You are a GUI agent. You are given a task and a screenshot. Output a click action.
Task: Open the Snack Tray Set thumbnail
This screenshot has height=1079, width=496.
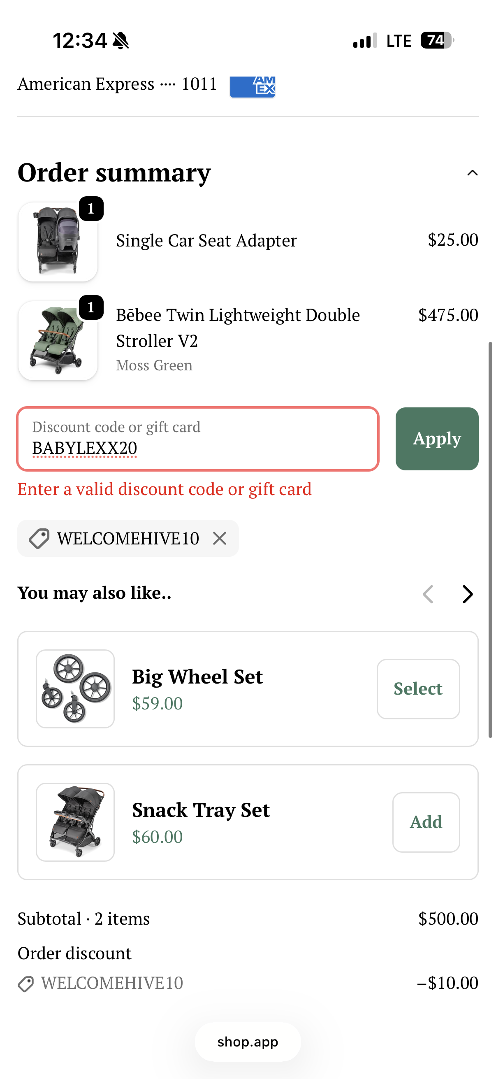pyautogui.click(x=75, y=822)
